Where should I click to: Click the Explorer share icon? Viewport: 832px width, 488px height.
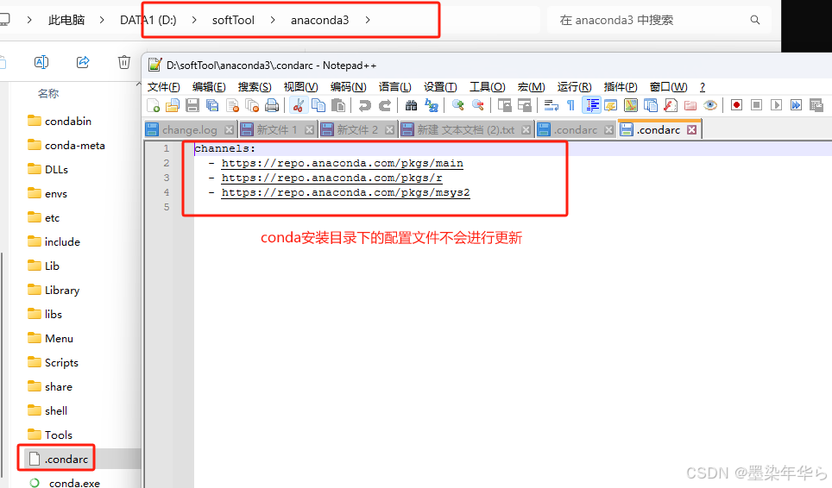click(x=83, y=63)
